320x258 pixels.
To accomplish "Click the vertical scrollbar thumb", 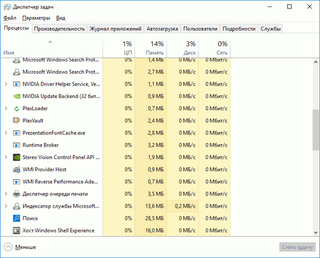I will point(316,129).
